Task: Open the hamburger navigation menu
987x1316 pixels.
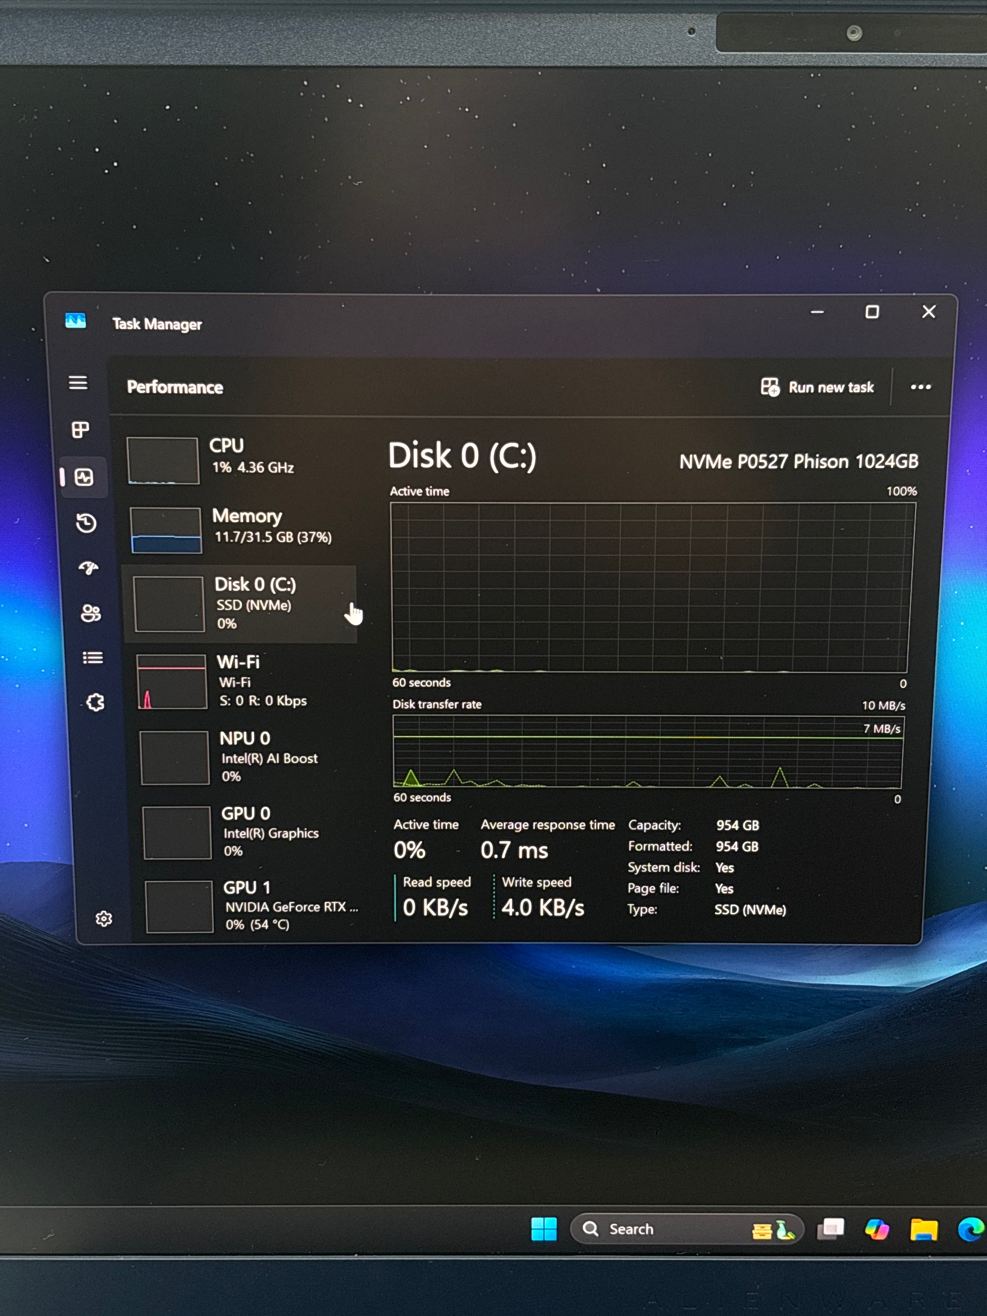Action: coord(78,383)
